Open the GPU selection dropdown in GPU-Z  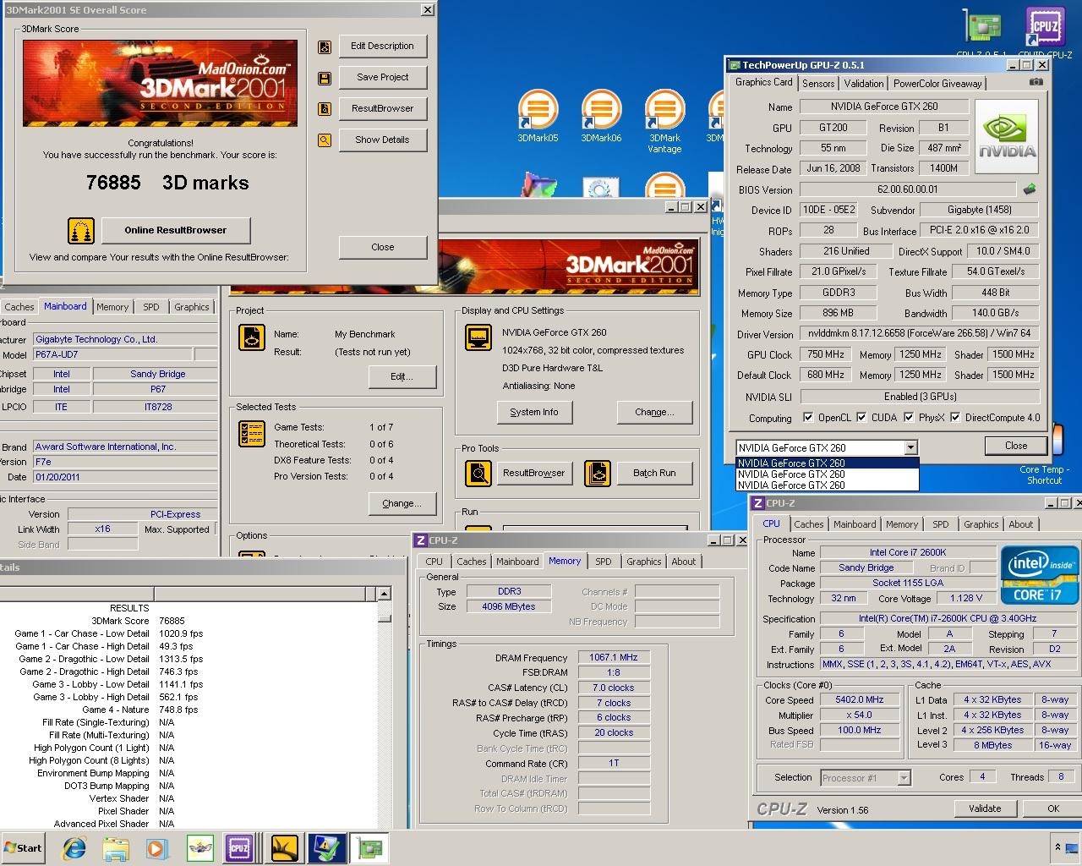click(x=910, y=447)
